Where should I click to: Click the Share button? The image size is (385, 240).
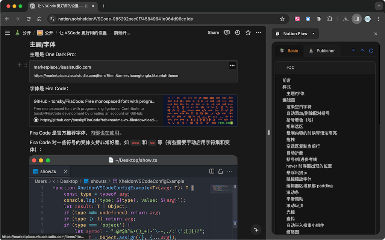tap(214, 33)
